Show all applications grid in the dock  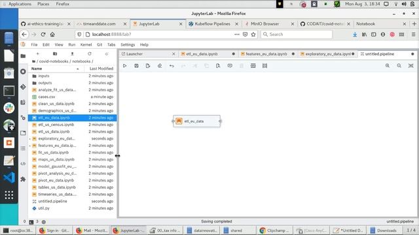pyautogui.click(x=9, y=195)
